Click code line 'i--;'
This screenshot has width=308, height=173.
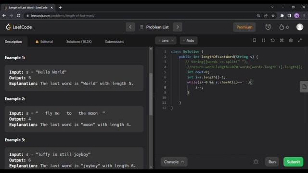(x=199, y=87)
